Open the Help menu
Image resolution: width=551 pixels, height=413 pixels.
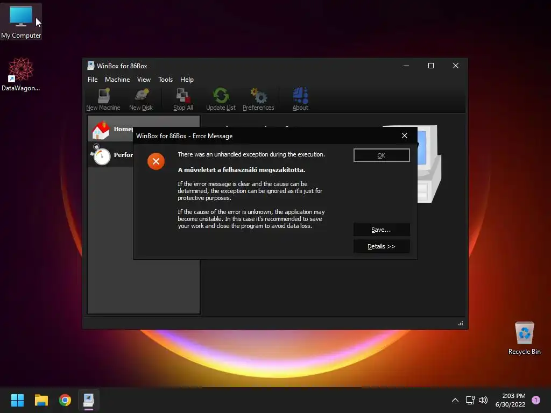click(187, 80)
